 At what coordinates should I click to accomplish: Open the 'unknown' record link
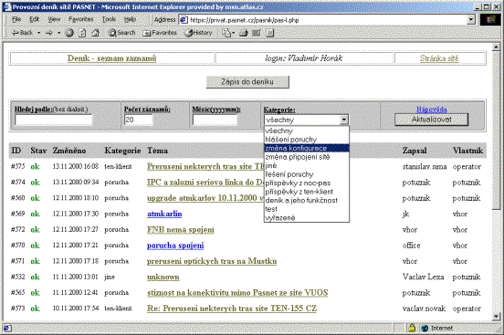tap(163, 277)
